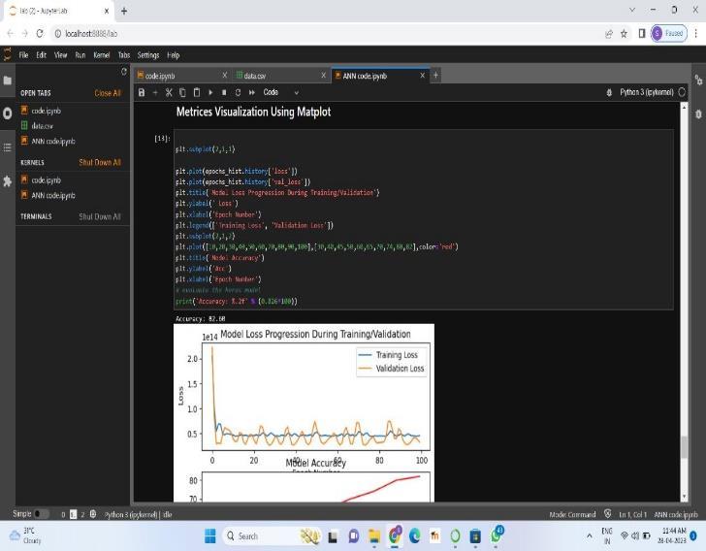Open the extension manager puzzle icon
This screenshot has width=706, height=551.
[x=7, y=181]
